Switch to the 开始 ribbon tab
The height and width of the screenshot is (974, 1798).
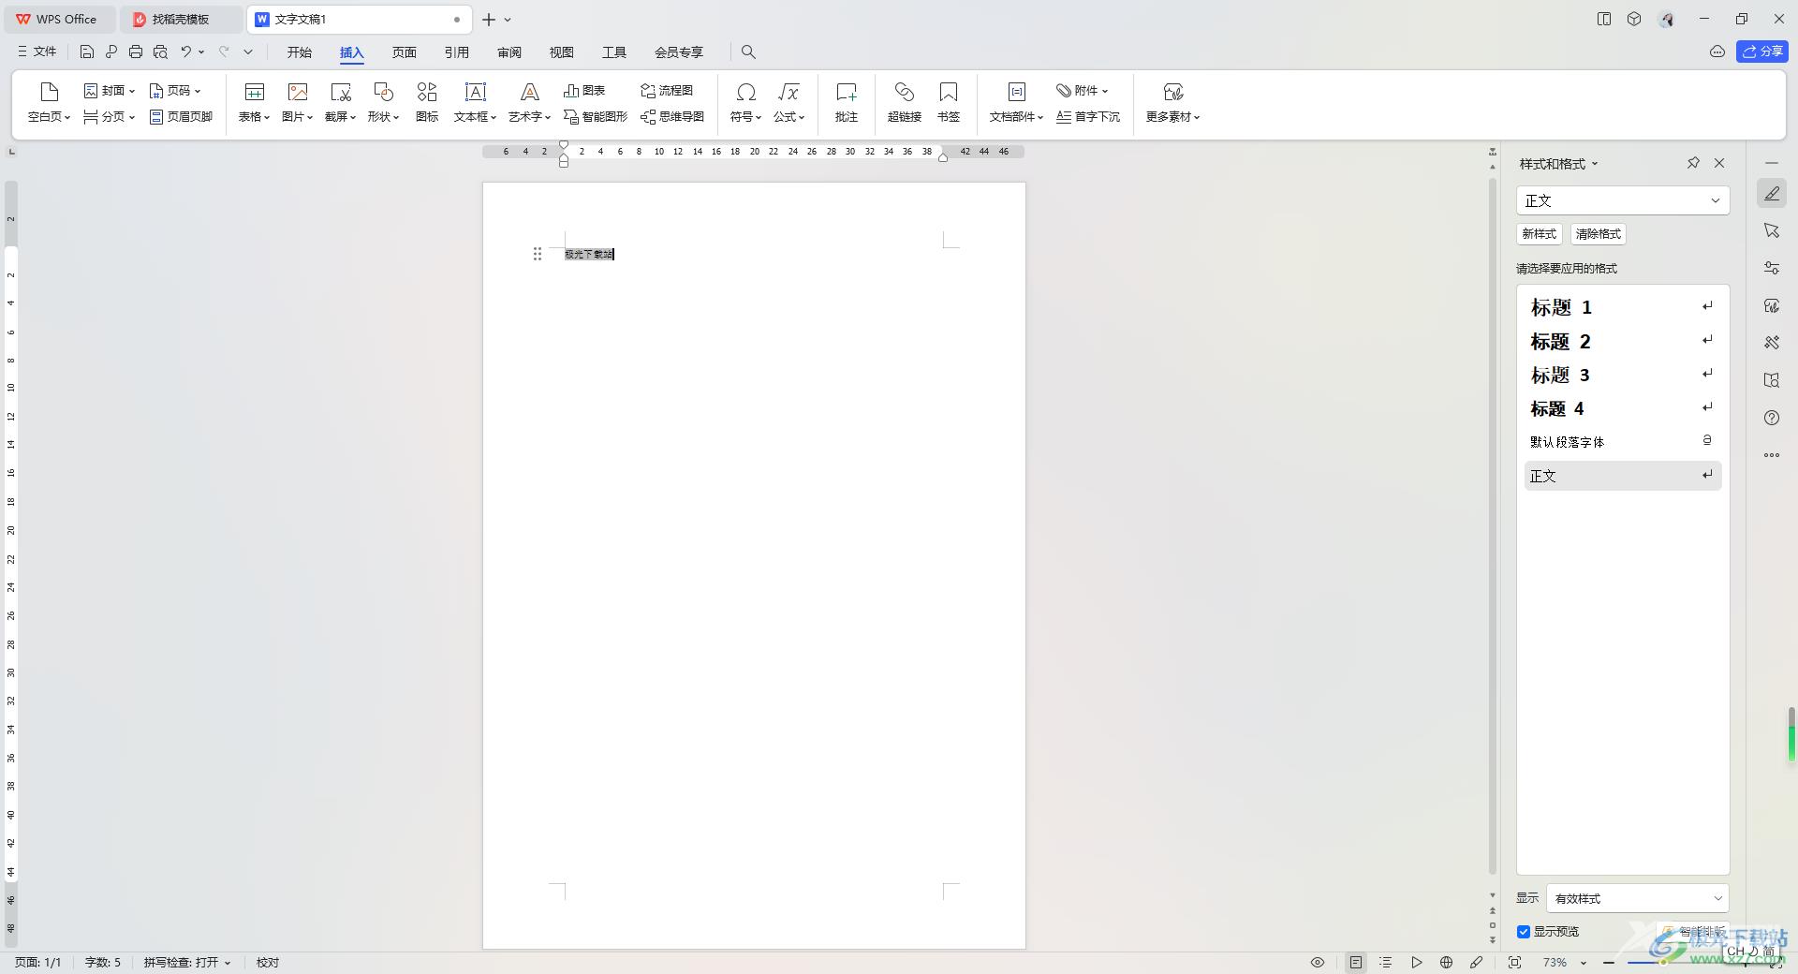pos(300,52)
